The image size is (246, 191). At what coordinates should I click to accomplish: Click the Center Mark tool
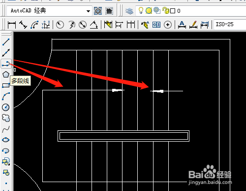click(x=168, y=25)
